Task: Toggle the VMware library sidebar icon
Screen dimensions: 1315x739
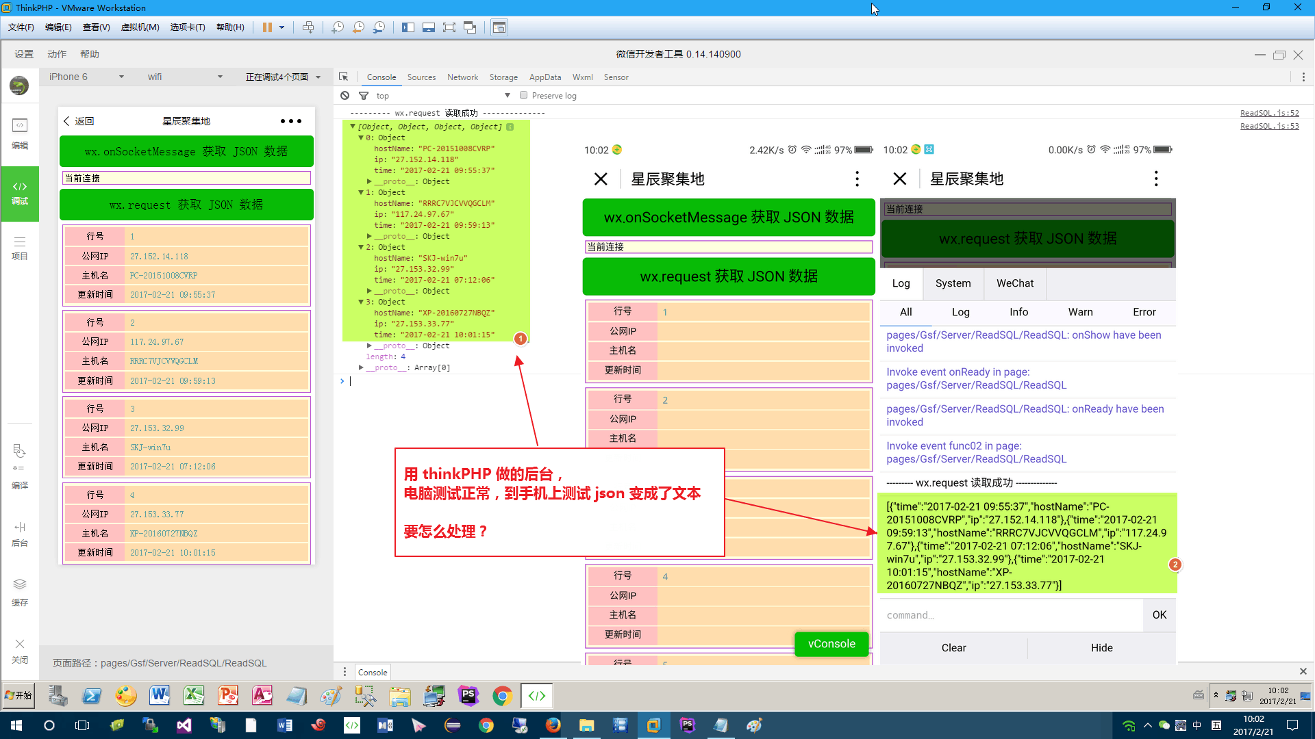Action: point(408,27)
